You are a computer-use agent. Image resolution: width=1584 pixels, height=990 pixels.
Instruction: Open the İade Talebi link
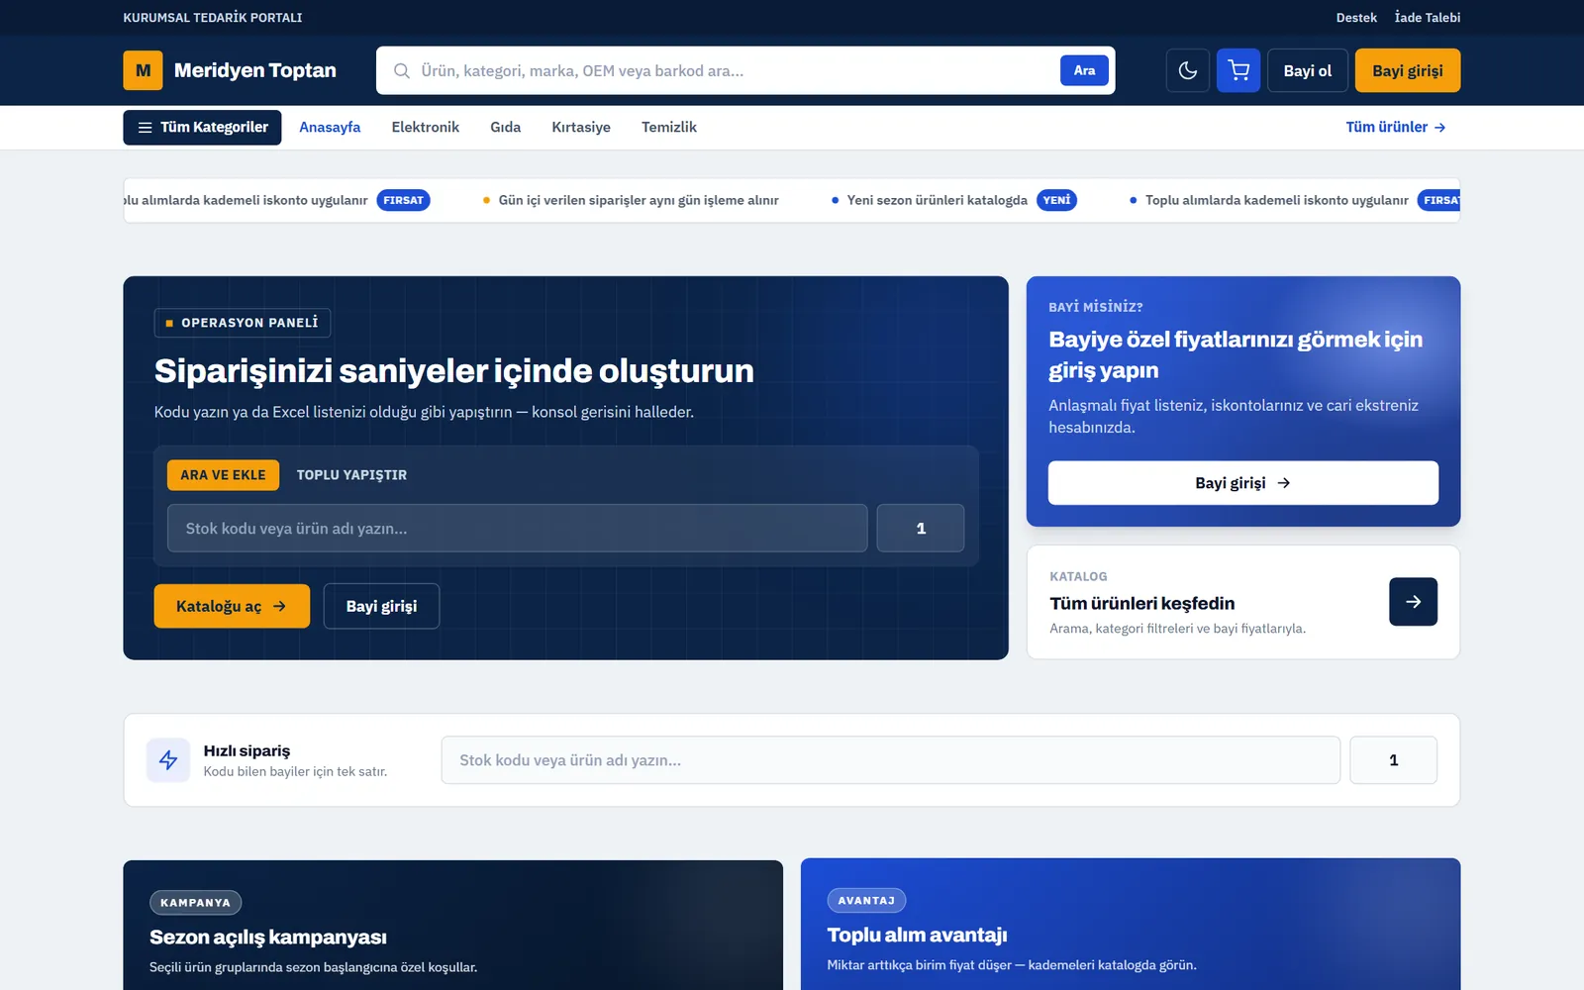point(1427,18)
